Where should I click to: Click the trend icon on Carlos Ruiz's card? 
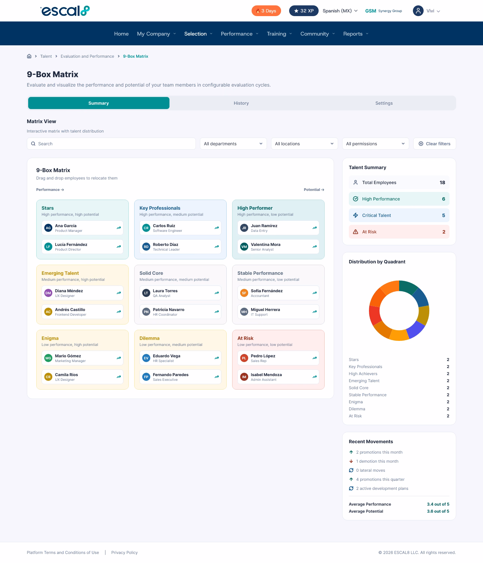click(x=217, y=228)
